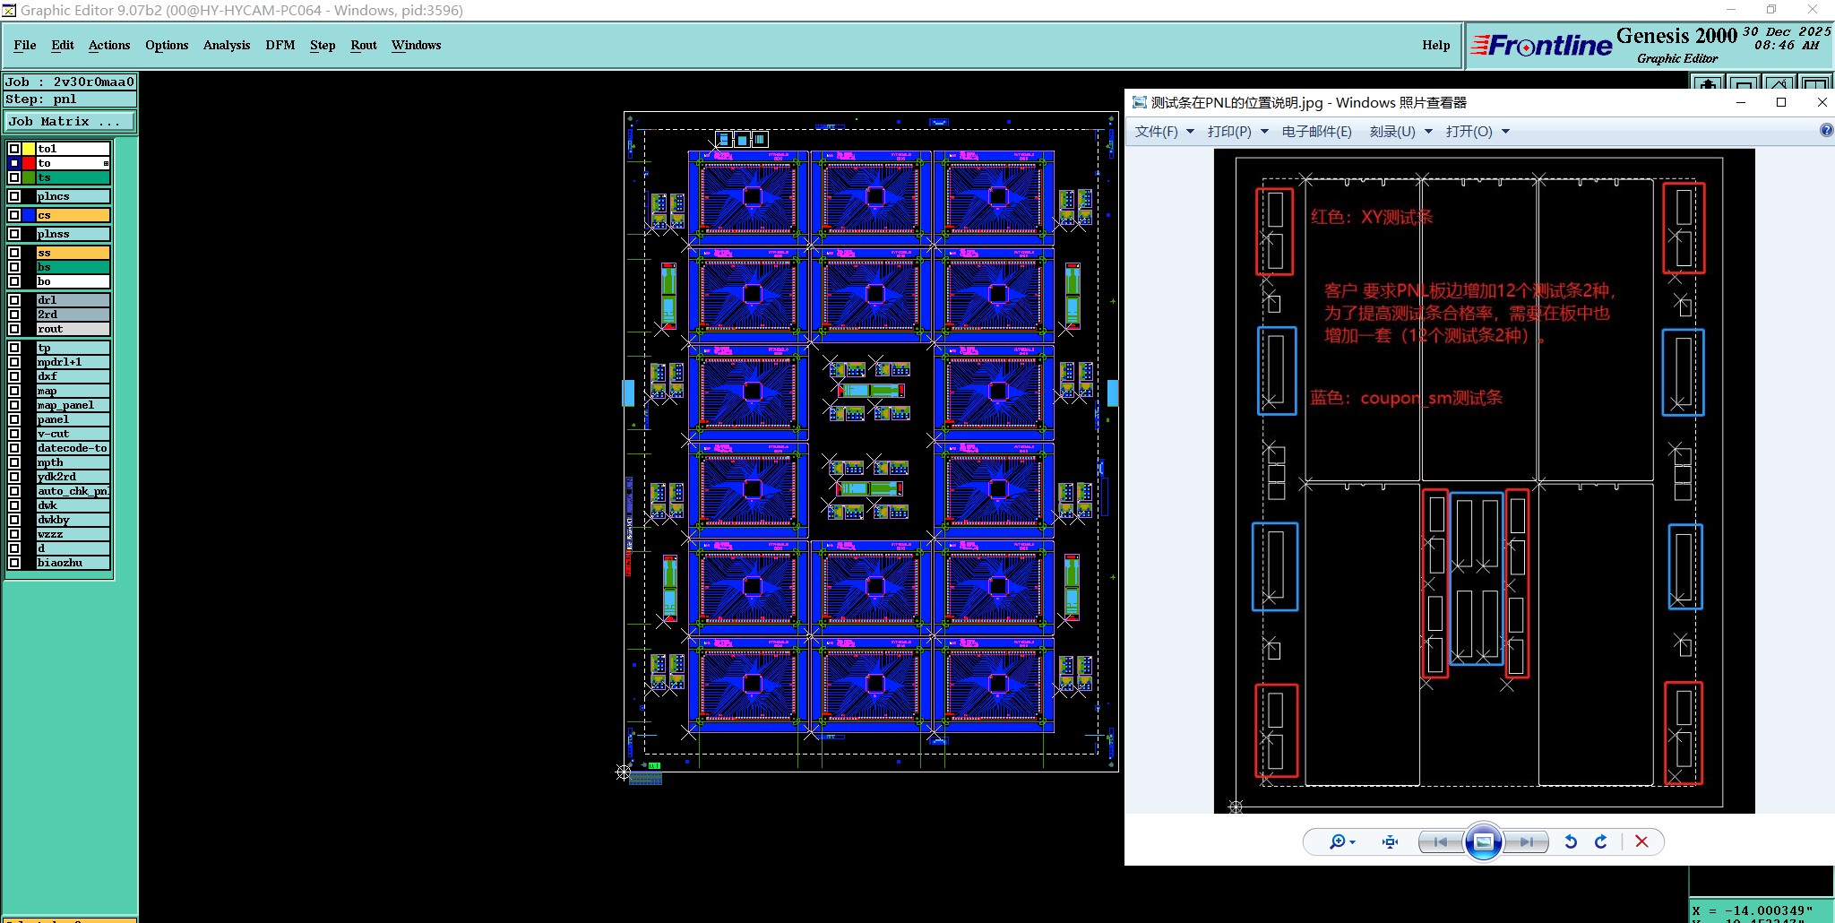
Task: Select layer name bs
Action: click(x=73, y=267)
